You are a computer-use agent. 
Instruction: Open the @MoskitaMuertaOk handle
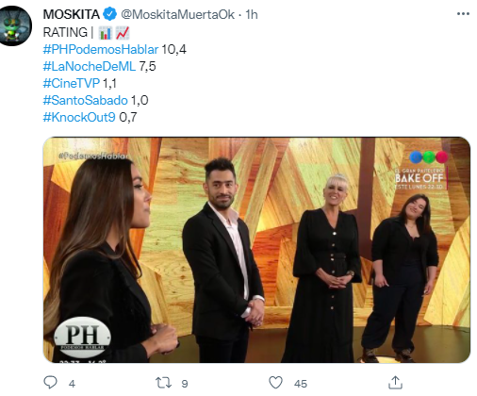point(177,14)
